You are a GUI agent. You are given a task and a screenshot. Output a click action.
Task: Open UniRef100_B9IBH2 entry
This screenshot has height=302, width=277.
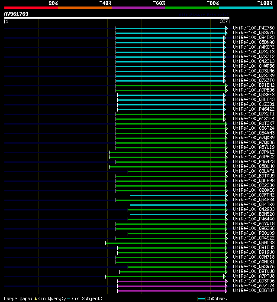(254, 85)
